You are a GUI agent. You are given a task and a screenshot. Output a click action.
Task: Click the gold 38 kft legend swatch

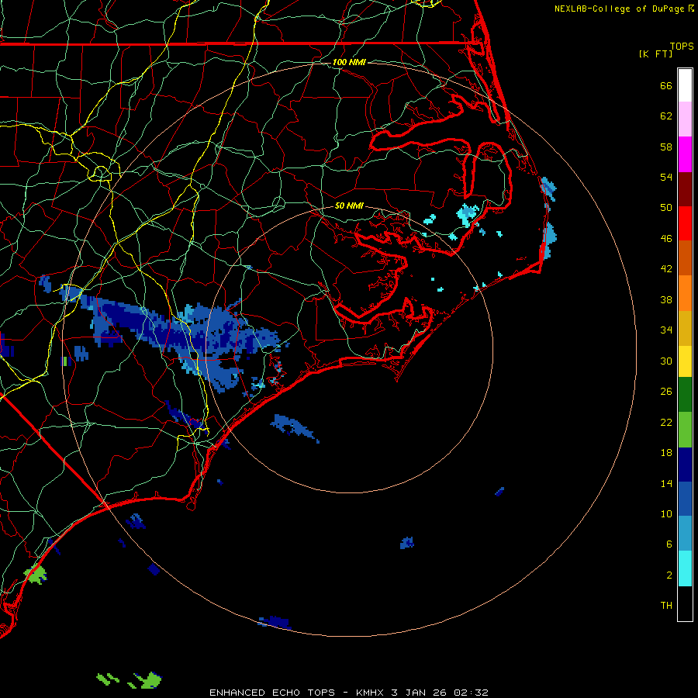[x=685, y=328]
